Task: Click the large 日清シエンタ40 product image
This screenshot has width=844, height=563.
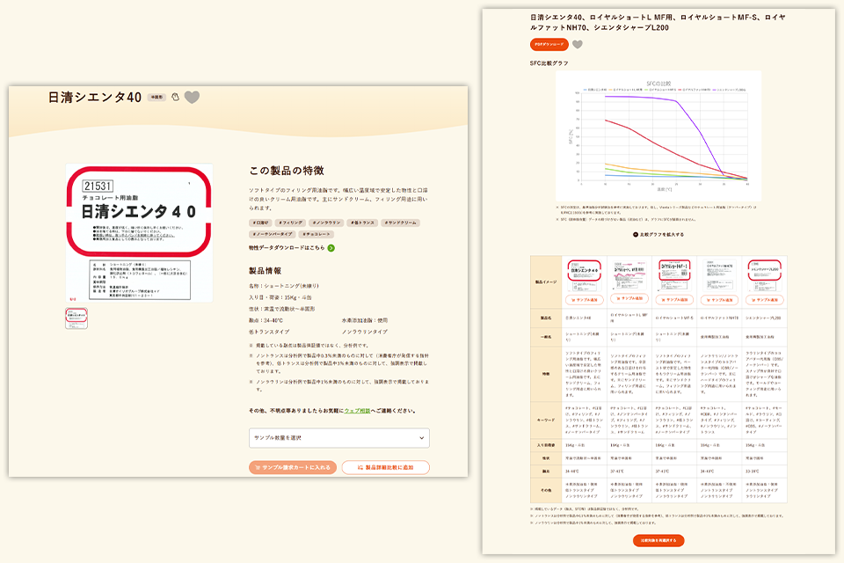Action: [139, 234]
